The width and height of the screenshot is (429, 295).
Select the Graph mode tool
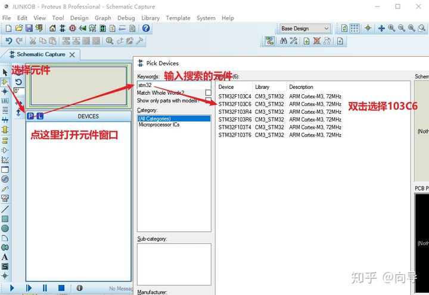[5, 160]
